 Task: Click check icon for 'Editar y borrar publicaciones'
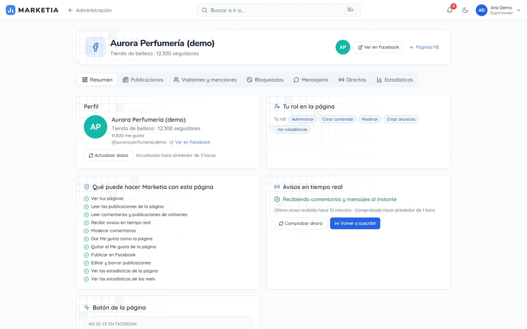click(x=86, y=263)
